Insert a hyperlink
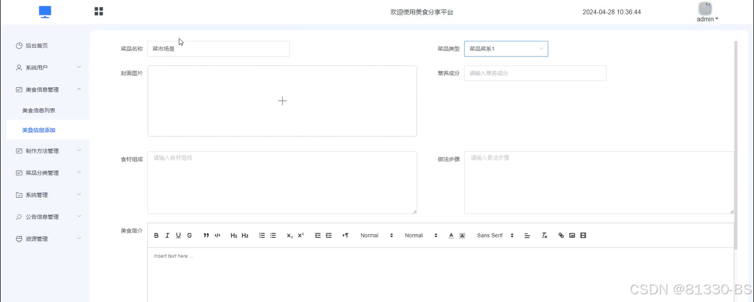 point(561,235)
